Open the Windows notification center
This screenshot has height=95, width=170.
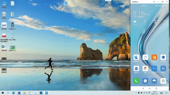click(x=167, y=93)
